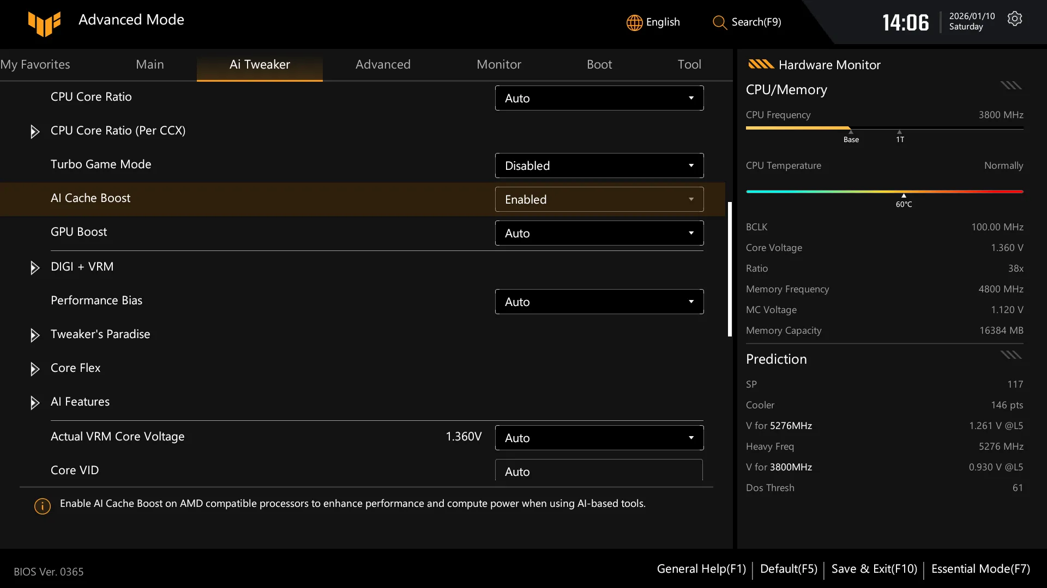Image resolution: width=1047 pixels, height=588 pixels.
Task: Switch to My Favorites tab
Action: click(x=35, y=64)
